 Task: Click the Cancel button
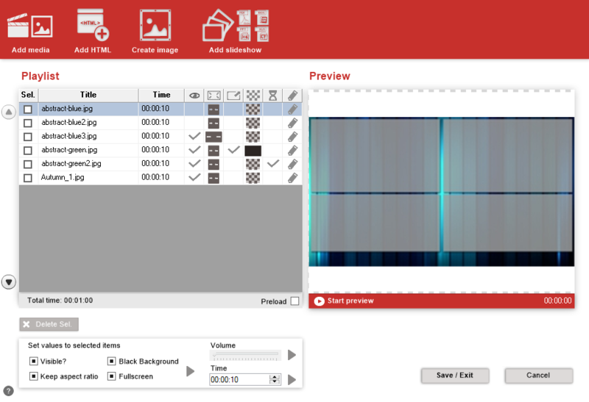pos(538,376)
